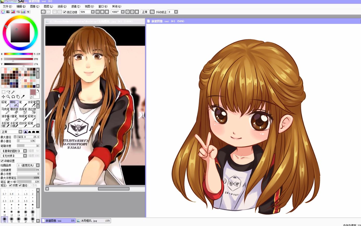
Task: Select the move tool
Action: (x=3, y=97)
